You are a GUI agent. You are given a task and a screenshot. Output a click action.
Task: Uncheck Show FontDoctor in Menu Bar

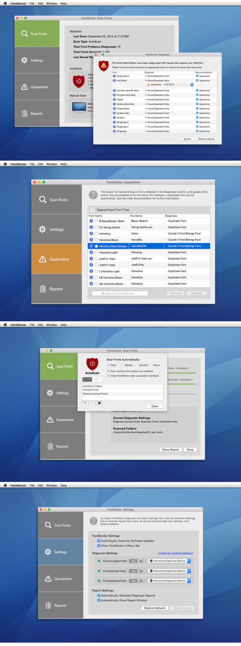tap(99, 546)
